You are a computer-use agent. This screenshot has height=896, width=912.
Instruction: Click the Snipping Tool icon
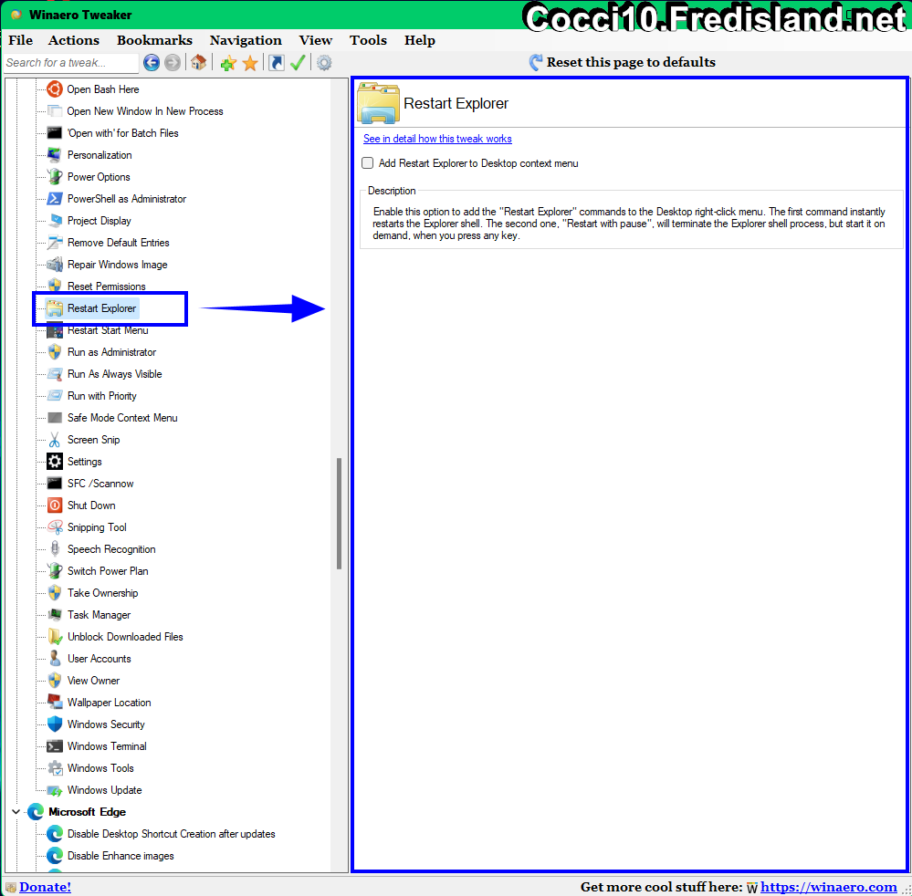click(55, 526)
